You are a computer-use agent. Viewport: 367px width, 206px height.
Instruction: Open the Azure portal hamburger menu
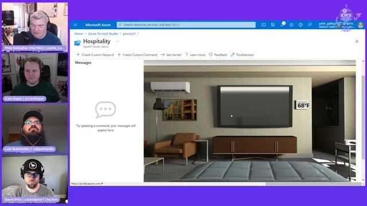click(75, 25)
